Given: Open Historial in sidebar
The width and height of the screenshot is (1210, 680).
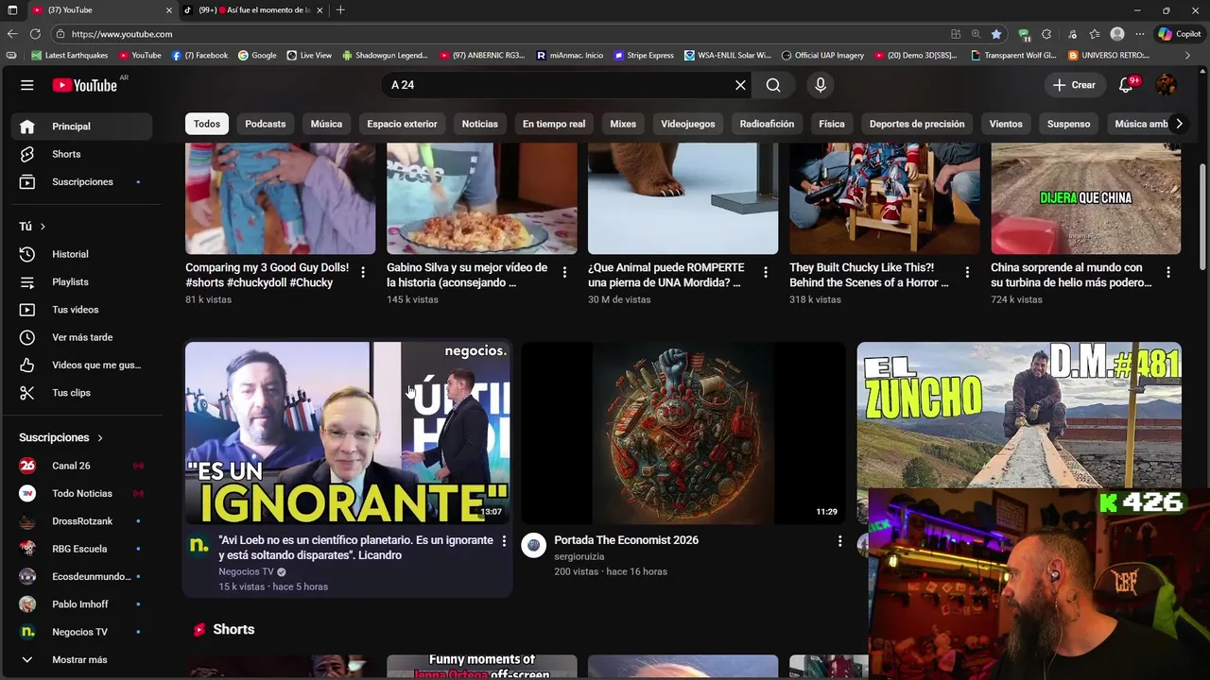Looking at the screenshot, I should [81, 254].
